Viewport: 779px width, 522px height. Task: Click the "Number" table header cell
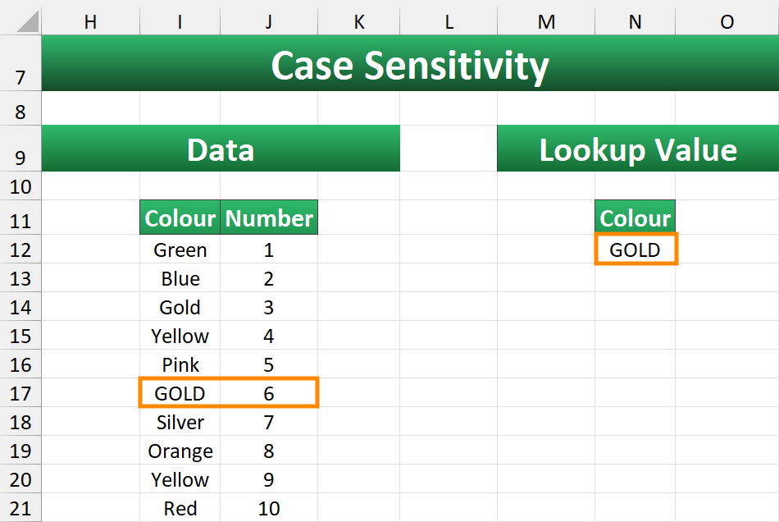269,218
